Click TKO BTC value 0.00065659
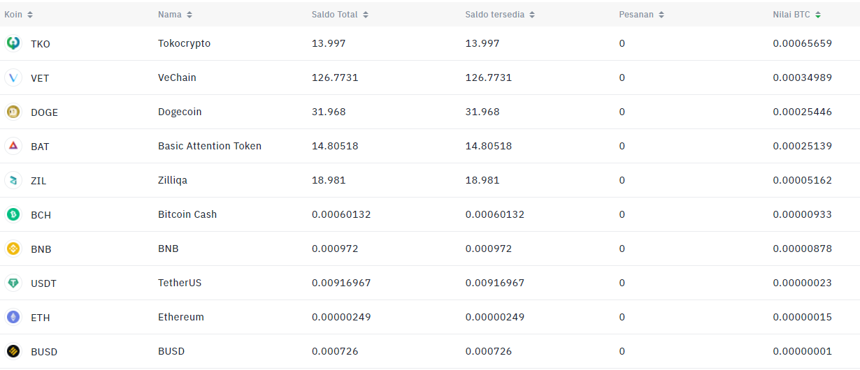Screen dimensions: 860x370 [803, 43]
